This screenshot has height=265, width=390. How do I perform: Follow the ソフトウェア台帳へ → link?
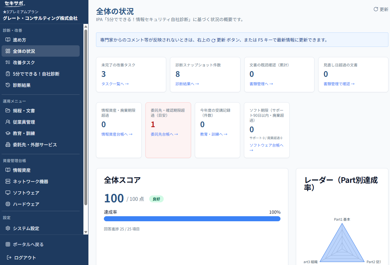[267, 148]
